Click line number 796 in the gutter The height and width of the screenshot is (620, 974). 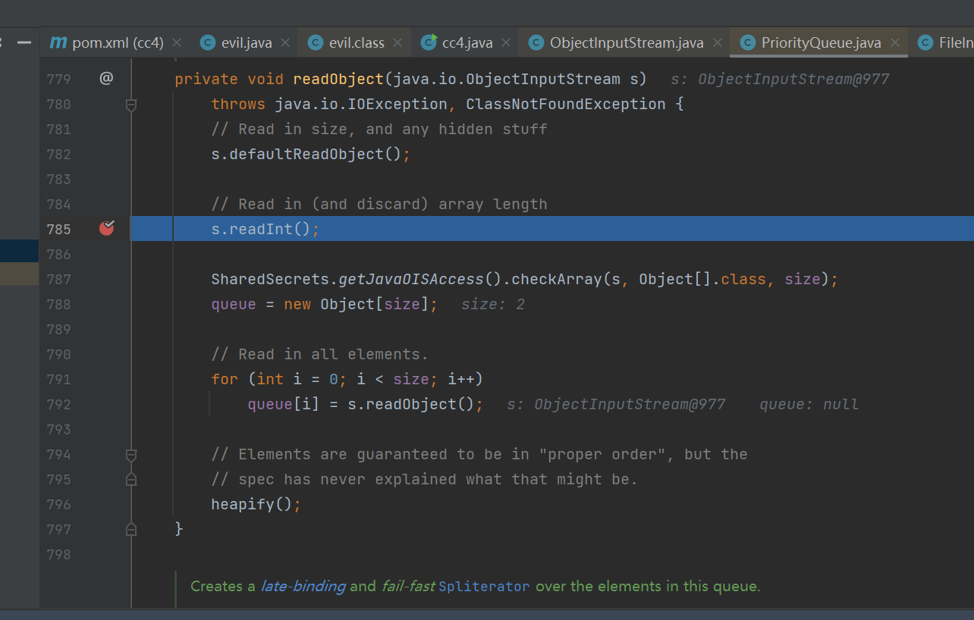(x=58, y=504)
